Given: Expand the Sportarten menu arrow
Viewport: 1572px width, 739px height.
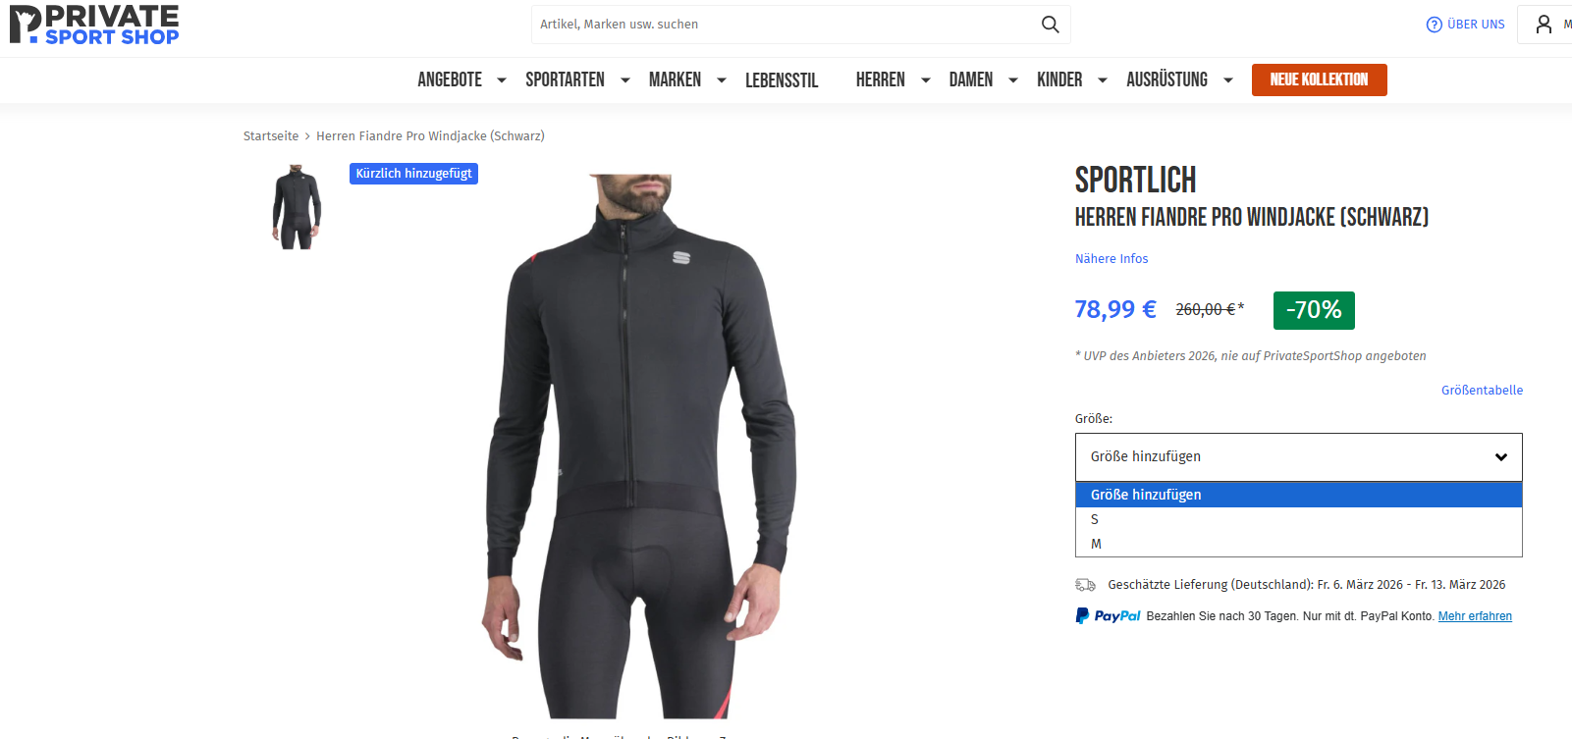Looking at the screenshot, I should (x=624, y=80).
